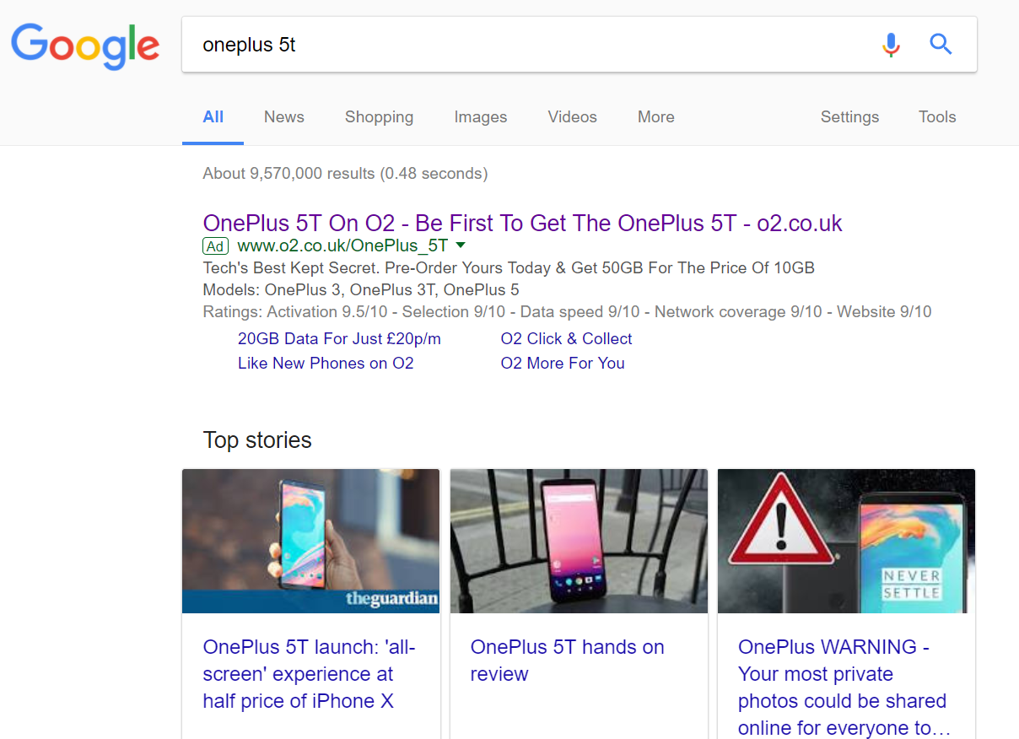This screenshot has width=1019, height=739.
Task: Switch to the Images tab
Action: [481, 117]
